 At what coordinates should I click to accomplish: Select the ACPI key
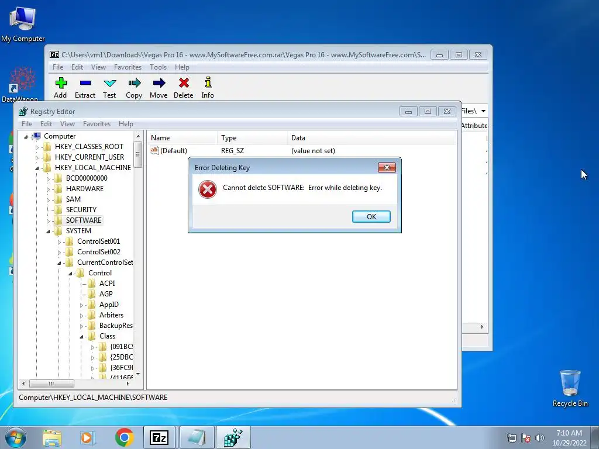(107, 284)
